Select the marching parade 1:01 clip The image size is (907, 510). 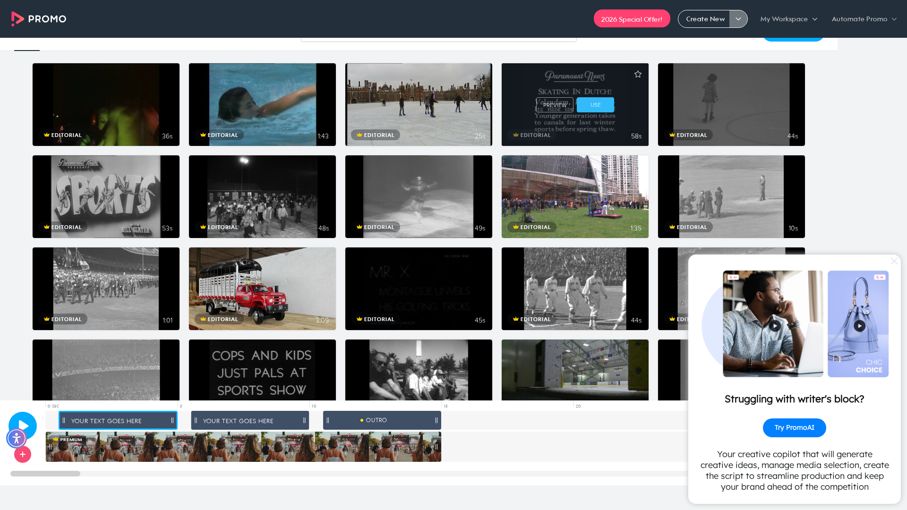point(106,289)
